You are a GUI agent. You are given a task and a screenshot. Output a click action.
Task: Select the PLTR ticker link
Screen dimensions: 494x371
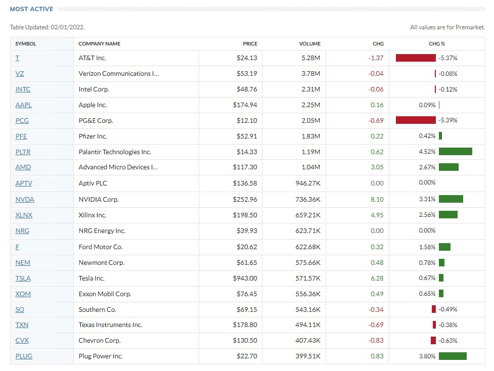click(x=24, y=152)
